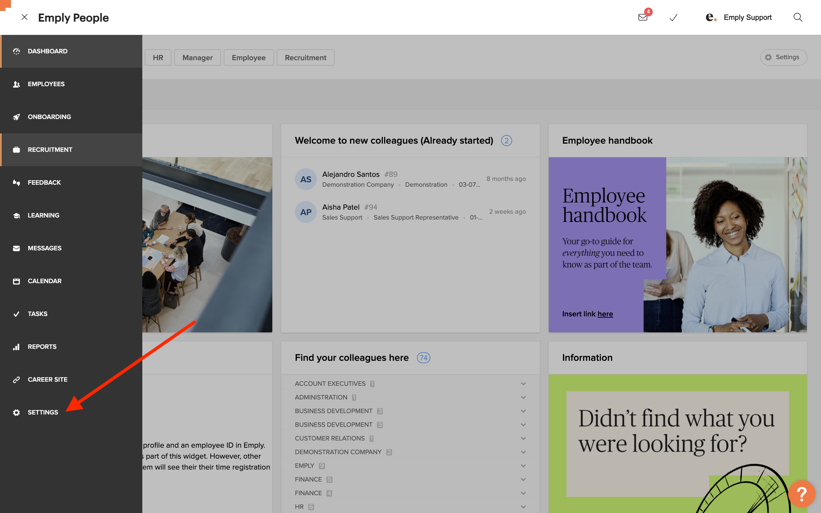This screenshot has height=513, width=821.
Task: Click the Onboarding rocket icon
Action: pos(16,117)
